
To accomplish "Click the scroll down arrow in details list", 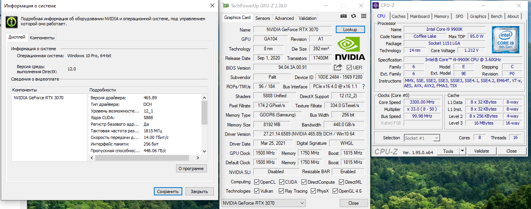I will tap(204, 151).
